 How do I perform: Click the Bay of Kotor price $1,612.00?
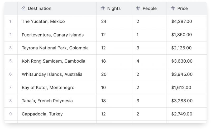point(181,87)
